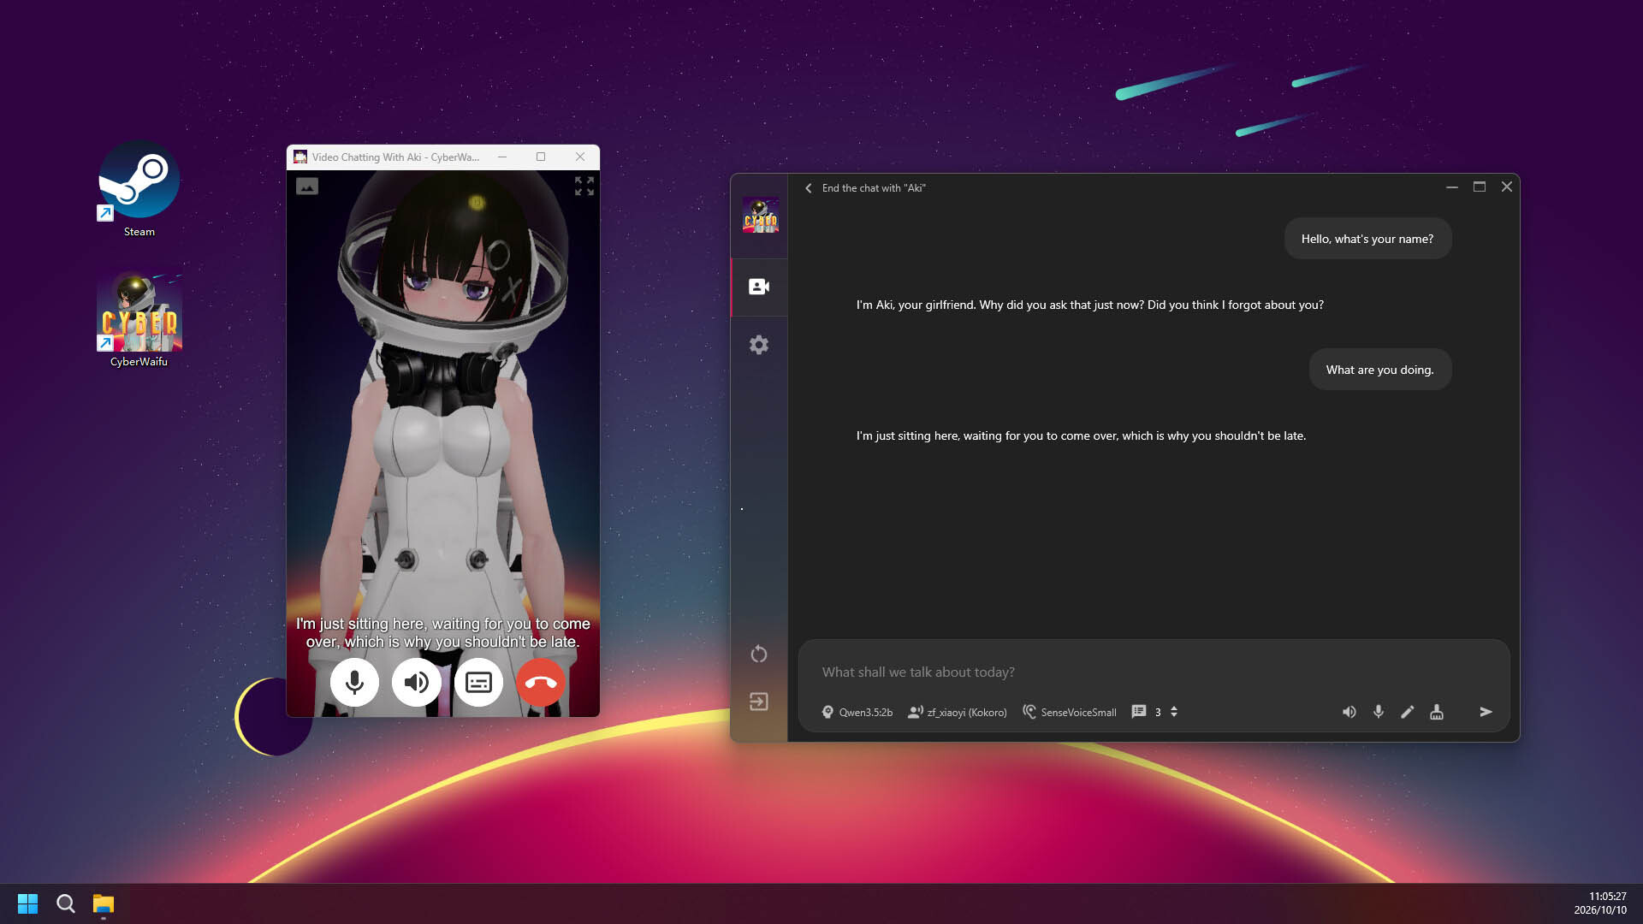Open settings from the CyberWaifu sidebar
The height and width of the screenshot is (924, 1643).
759,345
